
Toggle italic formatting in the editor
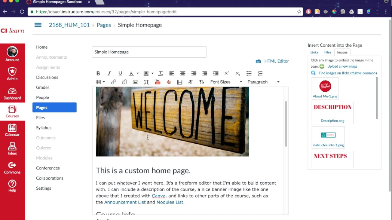click(109, 73)
